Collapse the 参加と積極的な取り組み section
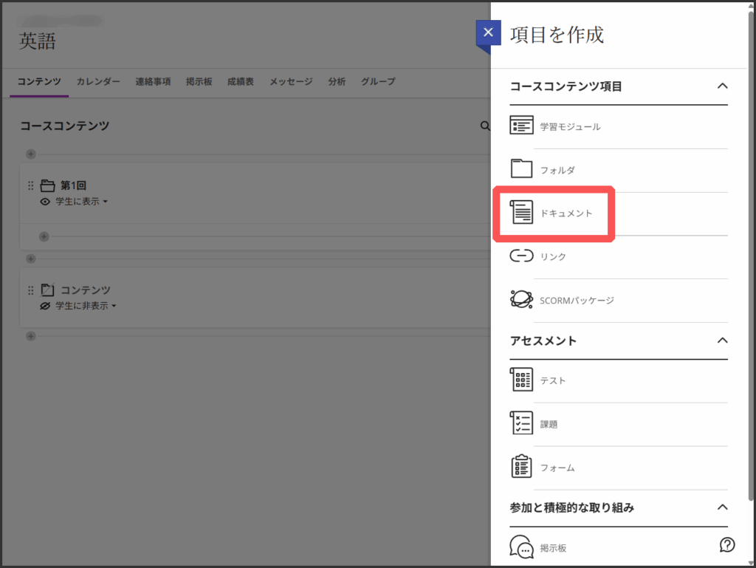756x568 pixels. pyautogui.click(x=722, y=507)
